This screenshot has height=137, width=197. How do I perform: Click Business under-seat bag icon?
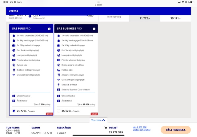58,36
